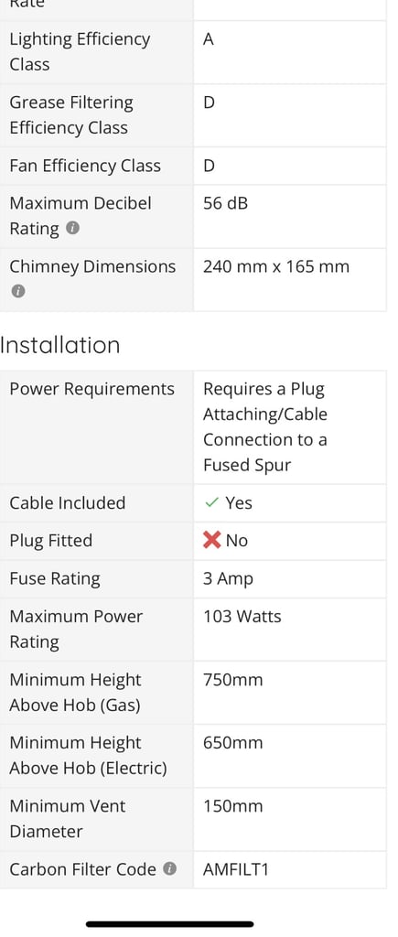Image resolution: width=398 pixels, height=937 pixels.
Task: Tap the 150mm vent diameter value
Action: point(232,807)
